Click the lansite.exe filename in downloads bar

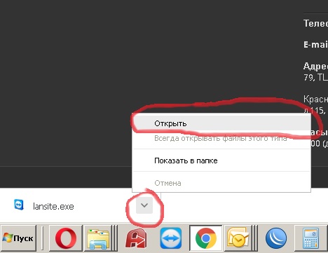click(53, 207)
